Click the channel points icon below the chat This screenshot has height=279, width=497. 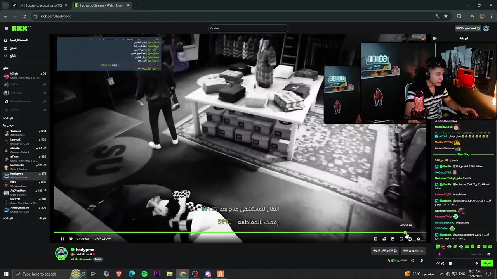click(443, 263)
